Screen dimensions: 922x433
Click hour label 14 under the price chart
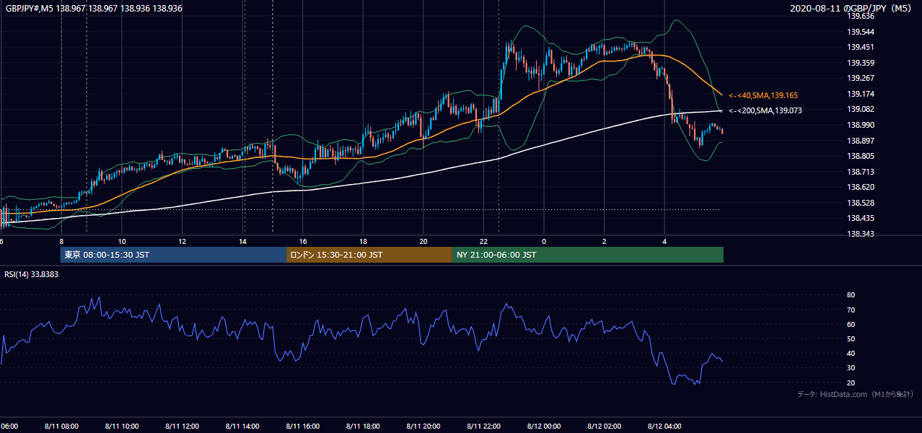coord(242,242)
